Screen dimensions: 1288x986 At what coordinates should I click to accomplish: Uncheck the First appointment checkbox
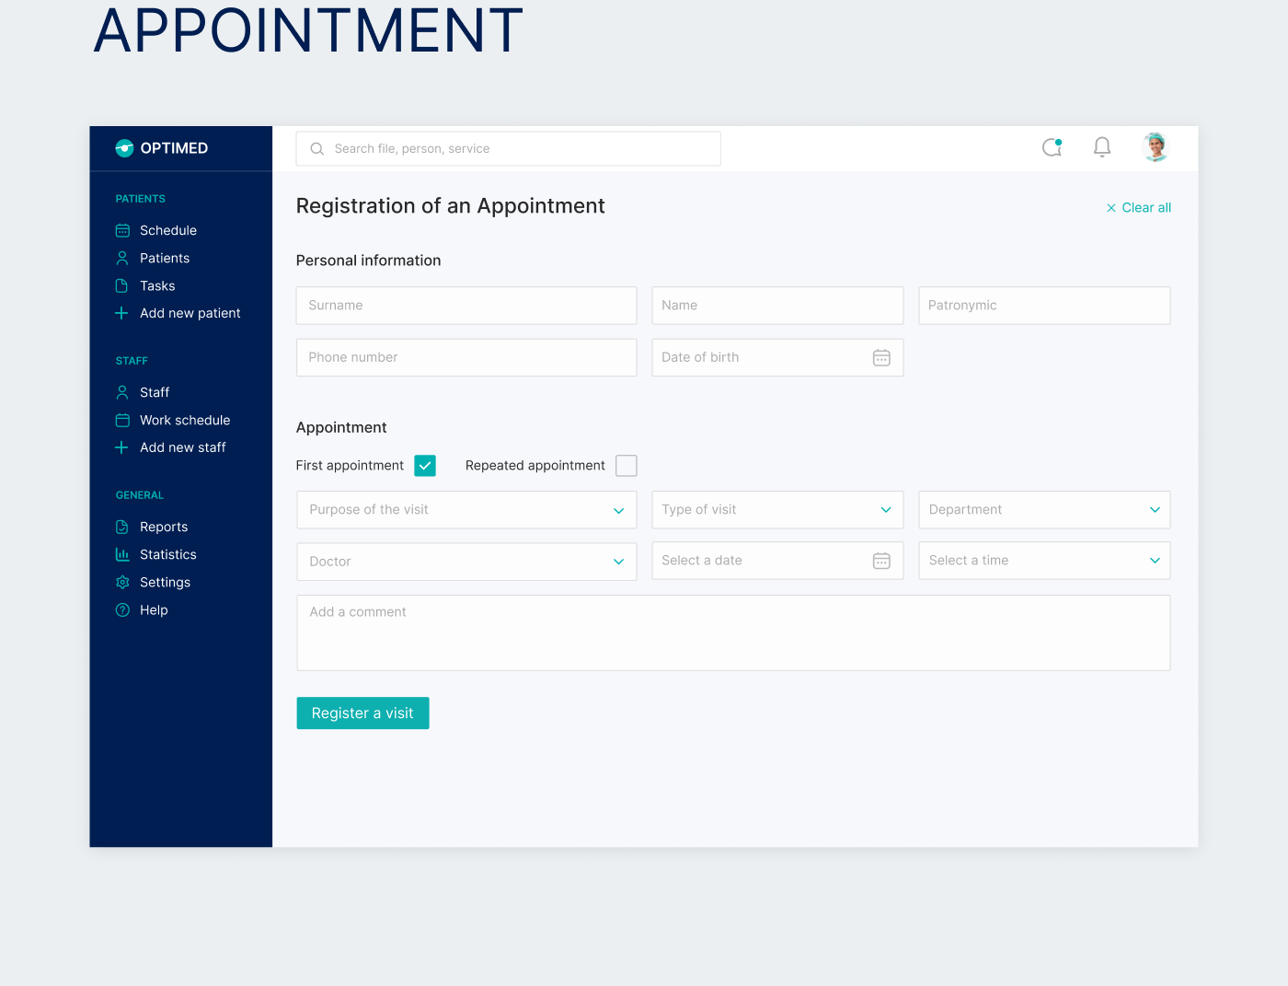[425, 466]
